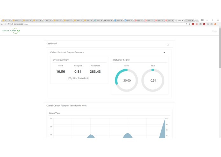Reload the page with refresh icon
The width and height of the screenshot is (221, 157).
(9, 24)
